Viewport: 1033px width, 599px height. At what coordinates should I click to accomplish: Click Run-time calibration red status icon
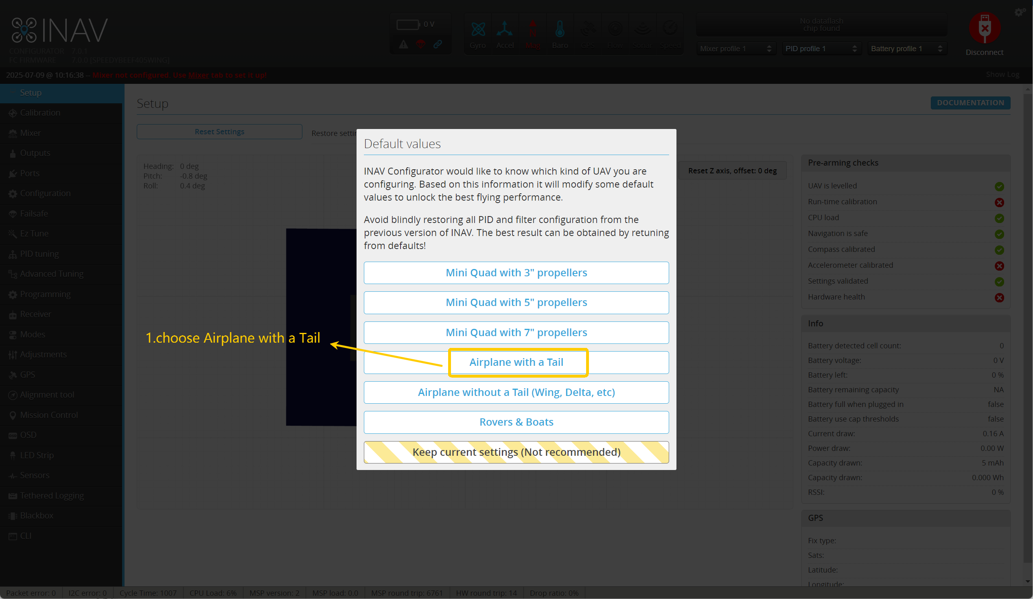(x=999, y=202)
